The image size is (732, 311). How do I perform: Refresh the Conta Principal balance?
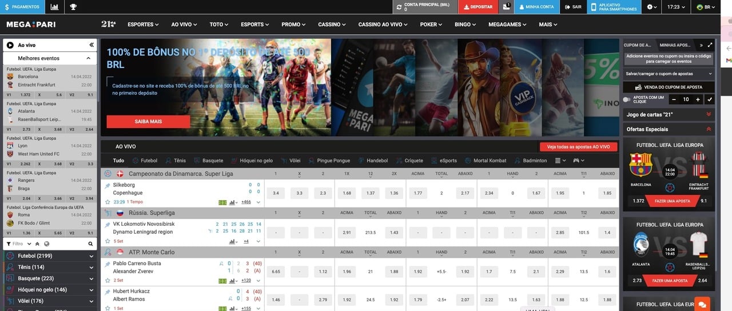point(399,7)
